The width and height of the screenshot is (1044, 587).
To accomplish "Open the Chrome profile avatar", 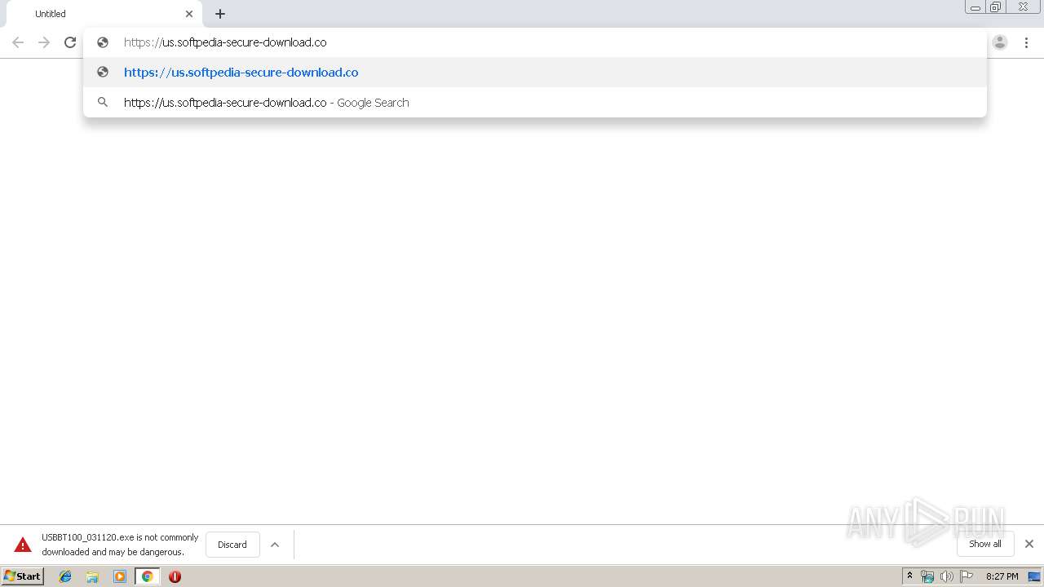I will [x=1000, y=42].
